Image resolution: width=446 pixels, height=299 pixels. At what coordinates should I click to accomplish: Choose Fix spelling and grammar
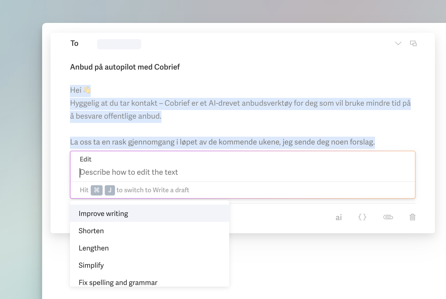(x=118, y=282)
